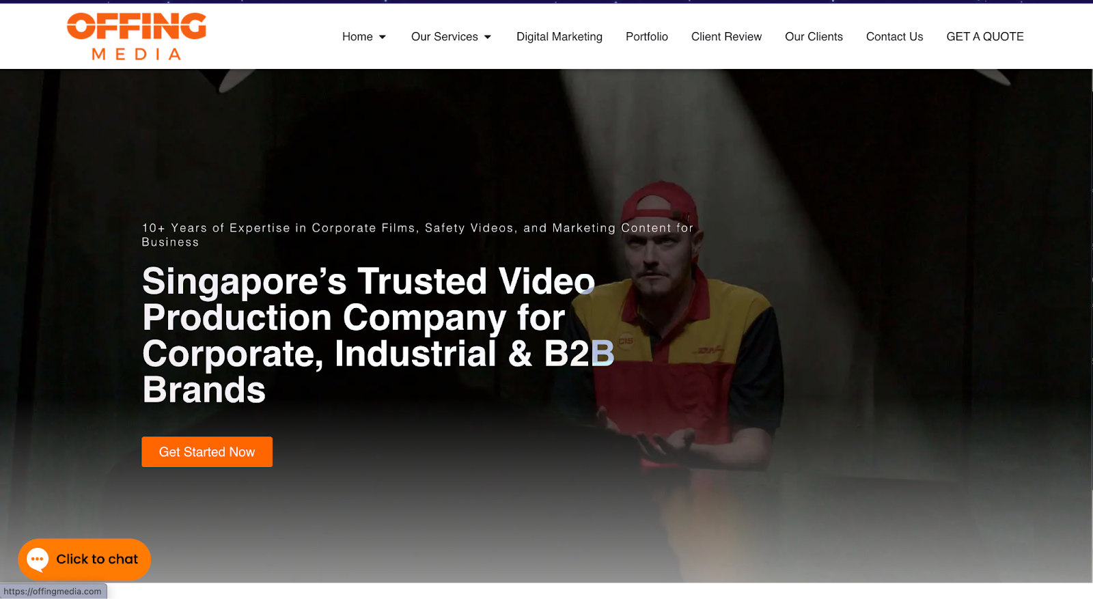The image size is (1093, 599).
Task: Click the MEDIA text under the logo
Action: [137, 55]
